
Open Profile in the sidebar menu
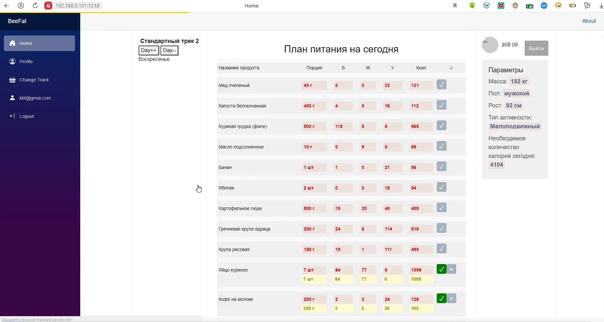click(39, 62)
